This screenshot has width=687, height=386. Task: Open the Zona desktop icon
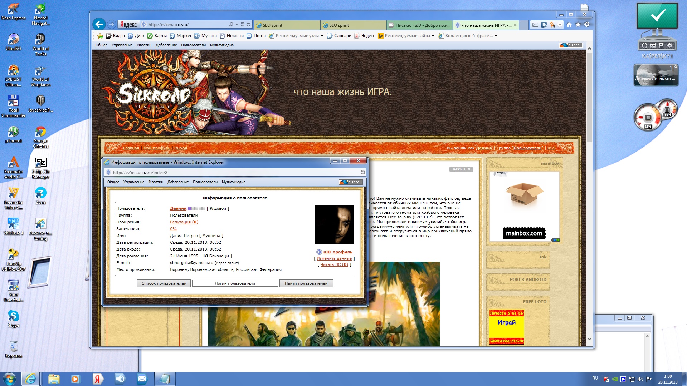(40, 196)
